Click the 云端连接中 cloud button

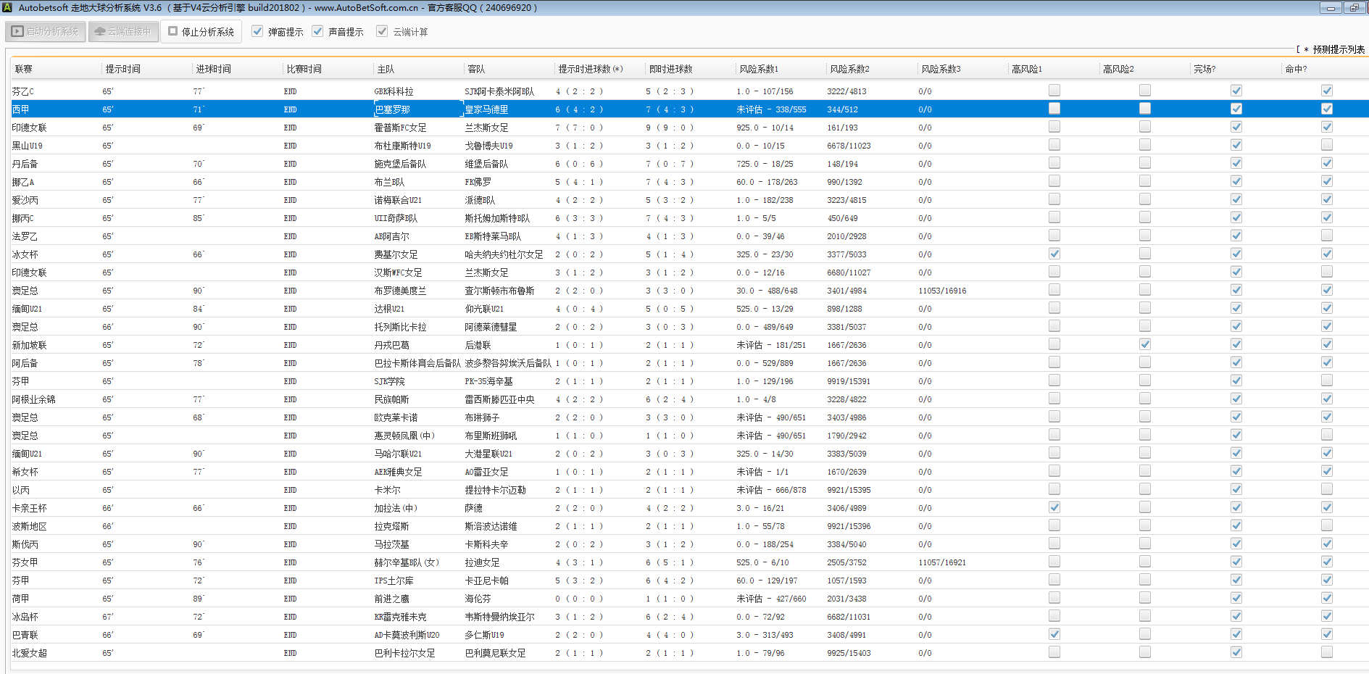tap(123, 32)
